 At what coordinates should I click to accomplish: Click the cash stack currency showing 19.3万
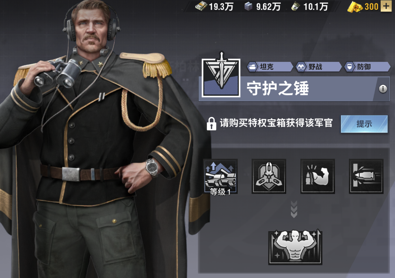coord(214,7)
